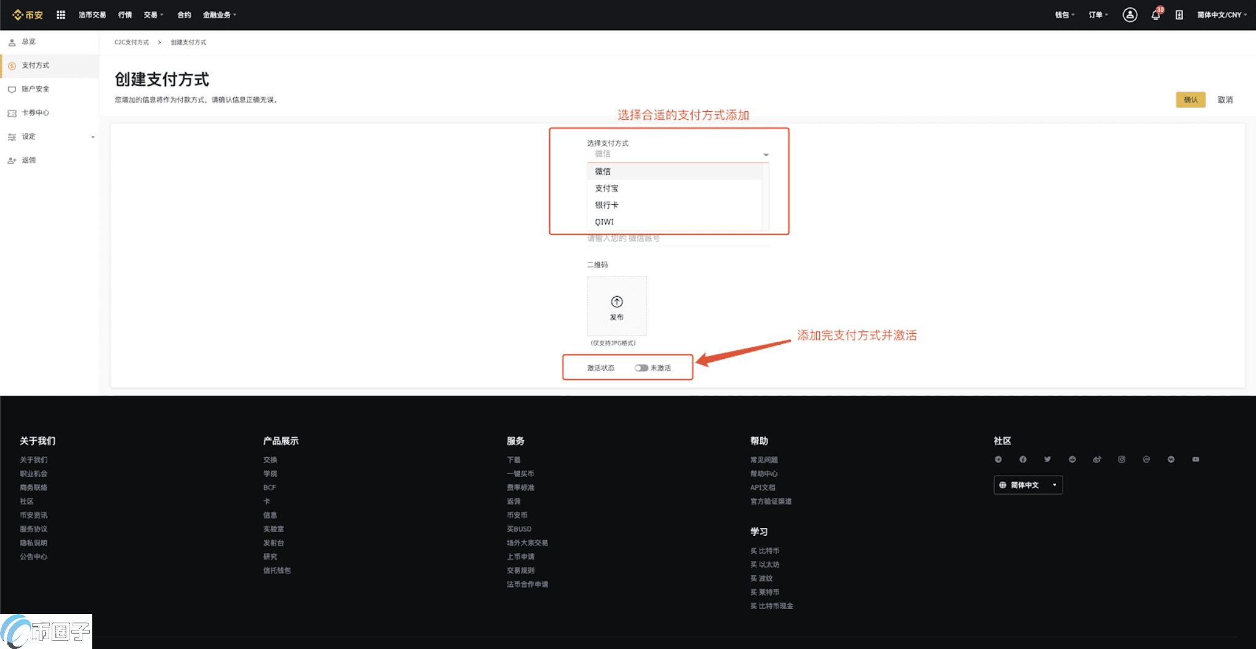Open the footer 学院 link
This screenshot has width=1256, height=649.
coord(270,474)
